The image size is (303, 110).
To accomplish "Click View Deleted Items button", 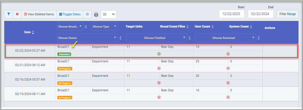I will click(x=39, y=14).
